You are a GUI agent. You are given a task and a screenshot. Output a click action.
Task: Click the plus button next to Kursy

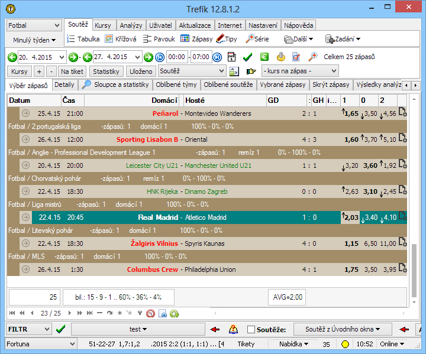point(39,72)
